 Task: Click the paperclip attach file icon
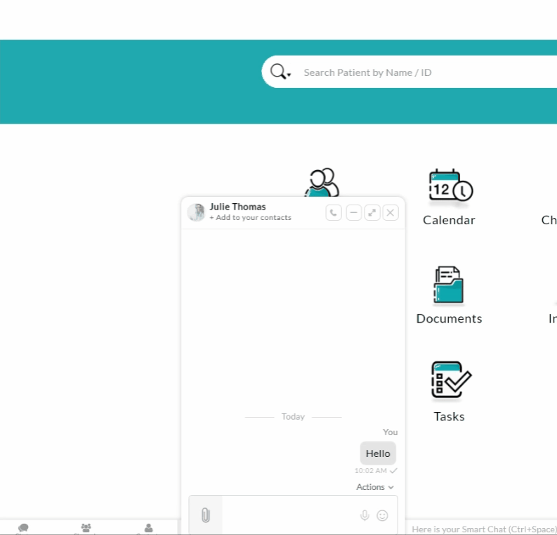point(206,515)
